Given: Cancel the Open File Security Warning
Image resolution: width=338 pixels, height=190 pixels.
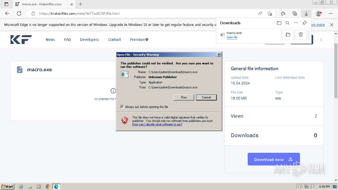Looking at the screenshot, I should (206, 97).
